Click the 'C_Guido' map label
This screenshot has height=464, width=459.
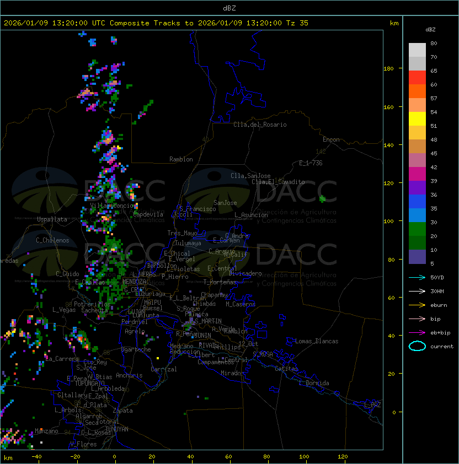click(67, 274)
